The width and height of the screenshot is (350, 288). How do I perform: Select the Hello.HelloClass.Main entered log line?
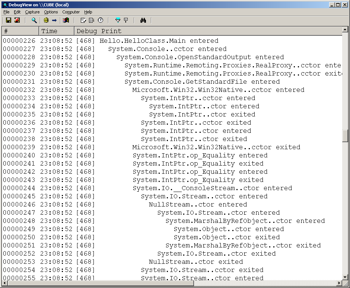(159, 41)
